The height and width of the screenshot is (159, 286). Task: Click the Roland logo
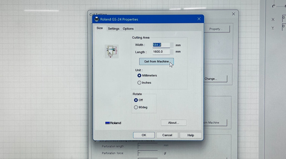(x=113, y=123)
